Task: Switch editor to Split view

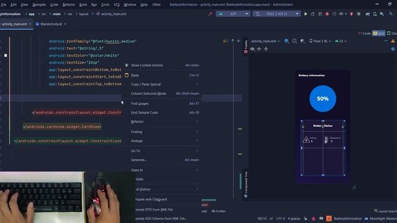Action: (378, 33)
